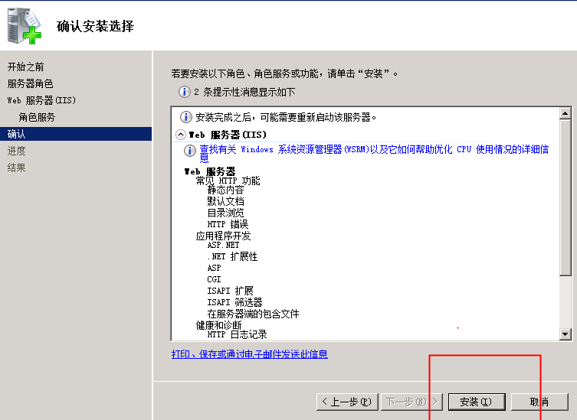Select the highlighted 确认 step in the sidebar

(x=17, y=134)
